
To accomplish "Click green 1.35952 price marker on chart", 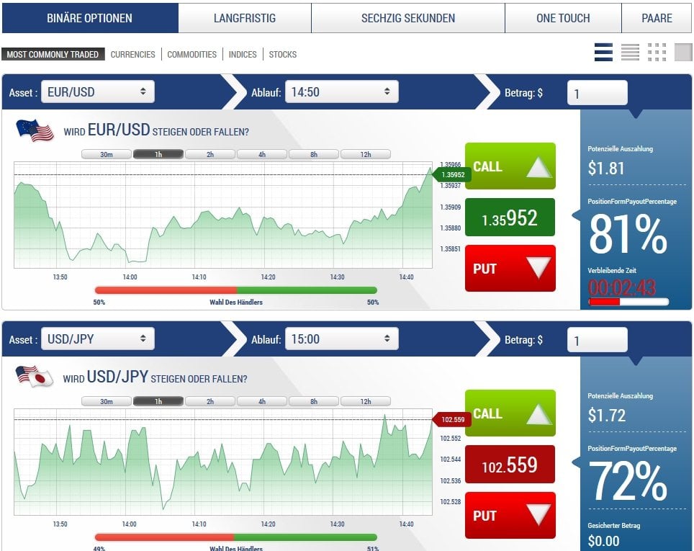I will [451, 174].
